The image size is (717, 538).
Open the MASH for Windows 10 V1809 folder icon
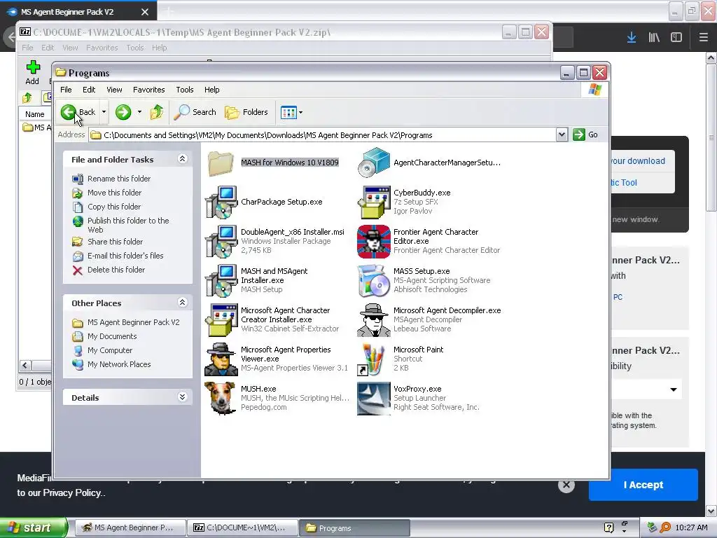point(221,163)
